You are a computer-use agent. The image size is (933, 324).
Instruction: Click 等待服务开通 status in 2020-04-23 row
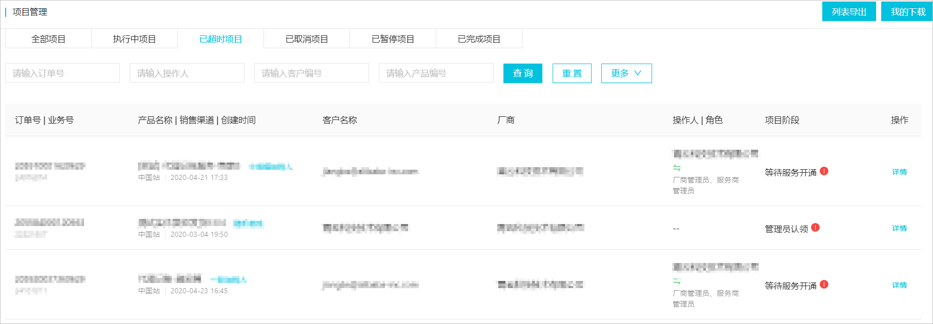pyautogui.click(x=790, y=286)
